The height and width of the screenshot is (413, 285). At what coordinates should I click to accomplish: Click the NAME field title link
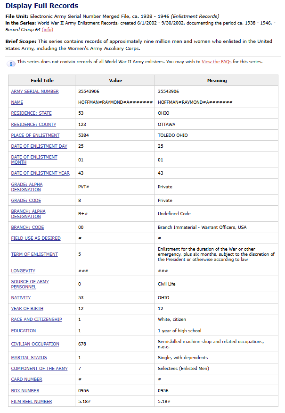pyautogui.click(x=17, y=102)
